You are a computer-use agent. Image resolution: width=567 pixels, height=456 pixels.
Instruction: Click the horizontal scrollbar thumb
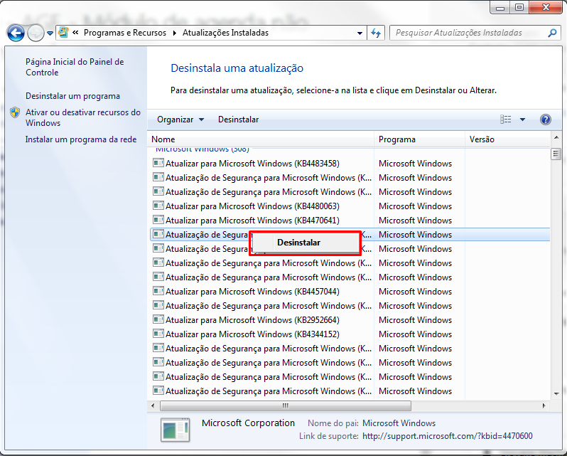pyautogui.click(x=286, y=405)
